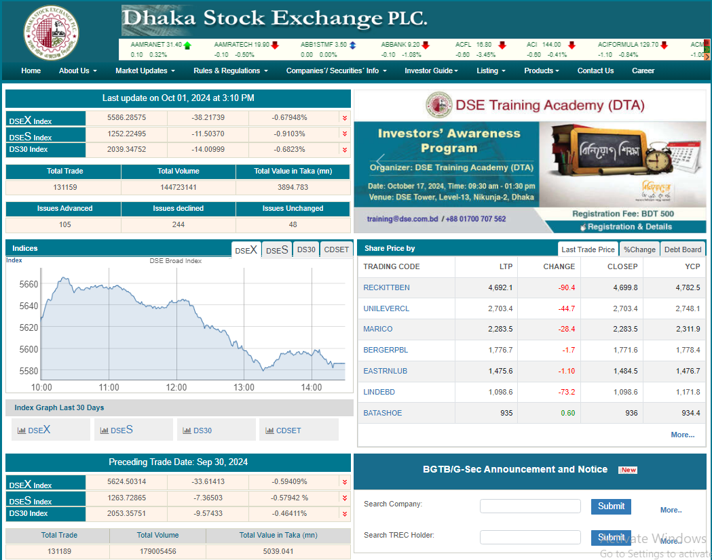The image size is (712, 560).
Task: Click the Search Company text field
Action: [x=530, y=506]
